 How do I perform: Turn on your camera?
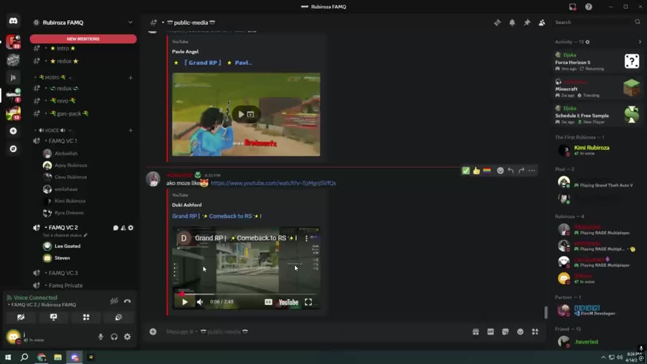[21, 317]
